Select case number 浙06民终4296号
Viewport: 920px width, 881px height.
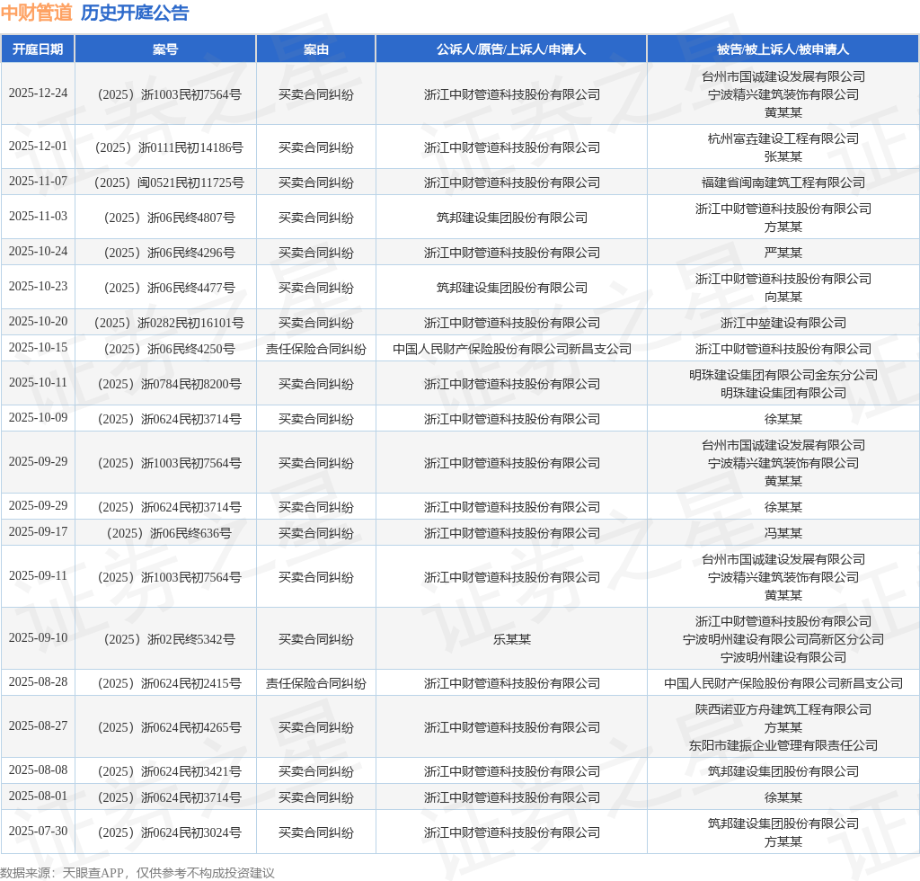coord(170,253)
